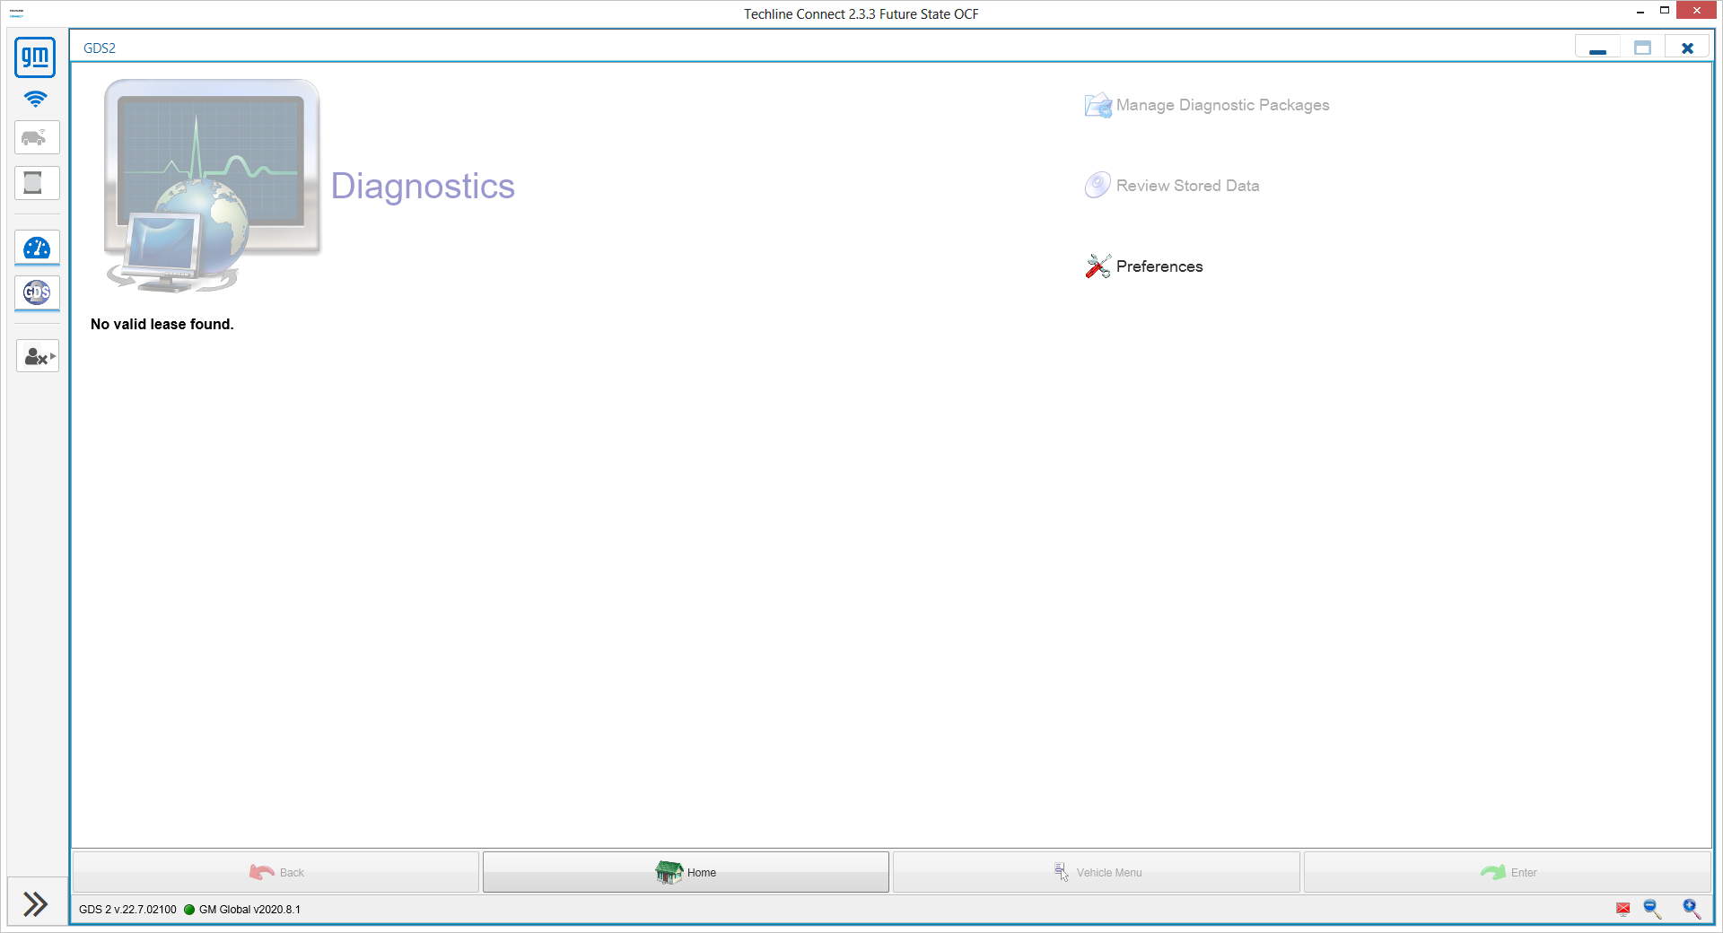Open Preferences

(x=1144, y=266)
